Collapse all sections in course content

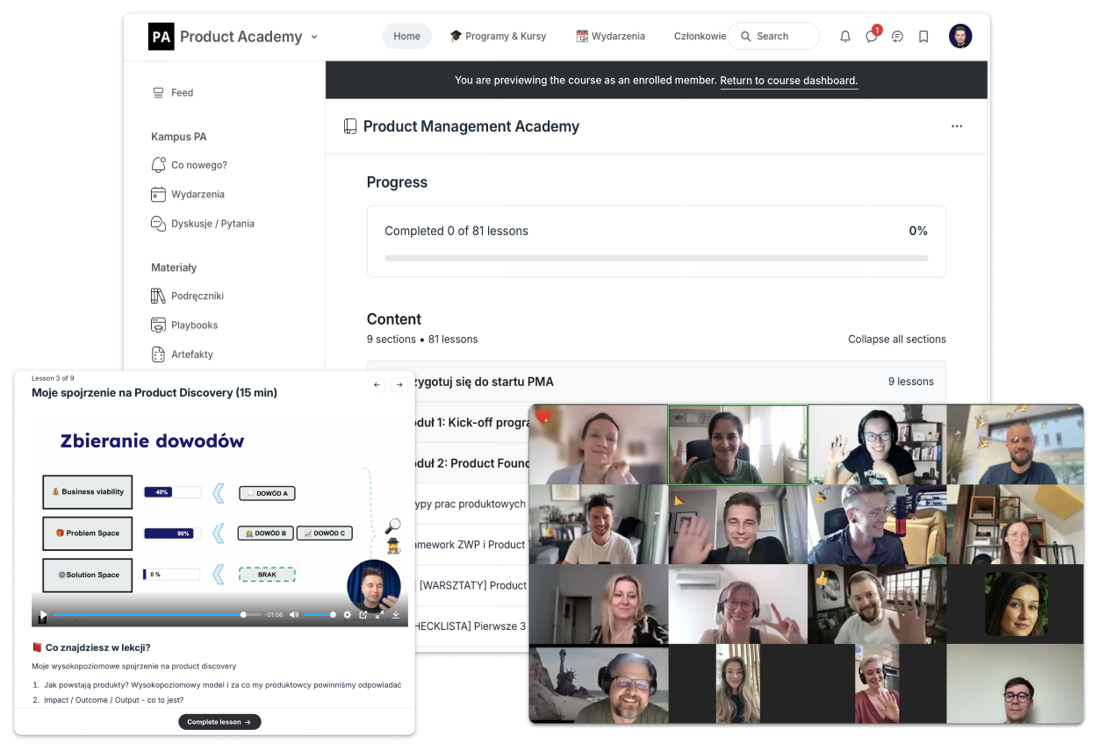coord(896,340)
